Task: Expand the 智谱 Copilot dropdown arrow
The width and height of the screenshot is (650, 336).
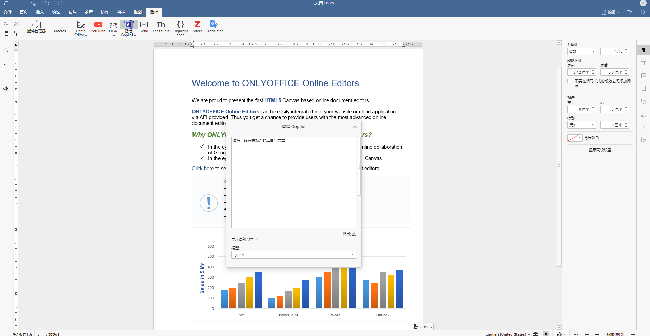Action: coord(135,35)
